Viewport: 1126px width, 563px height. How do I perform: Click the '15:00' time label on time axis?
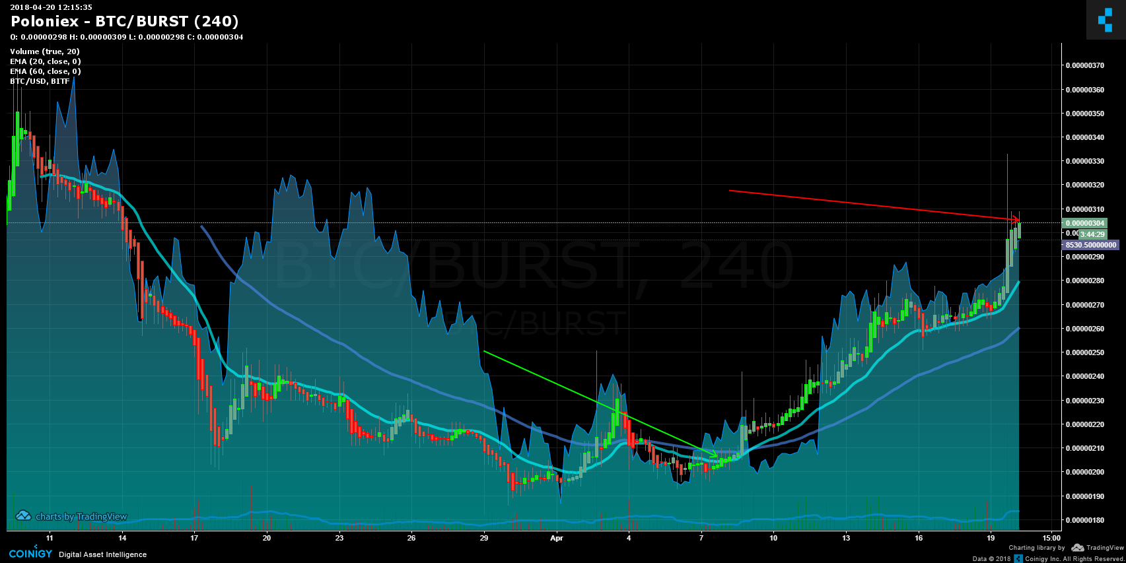click(x=1052, y=538)
